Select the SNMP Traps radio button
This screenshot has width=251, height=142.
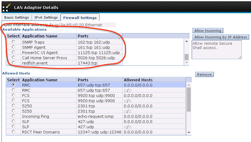13,42
